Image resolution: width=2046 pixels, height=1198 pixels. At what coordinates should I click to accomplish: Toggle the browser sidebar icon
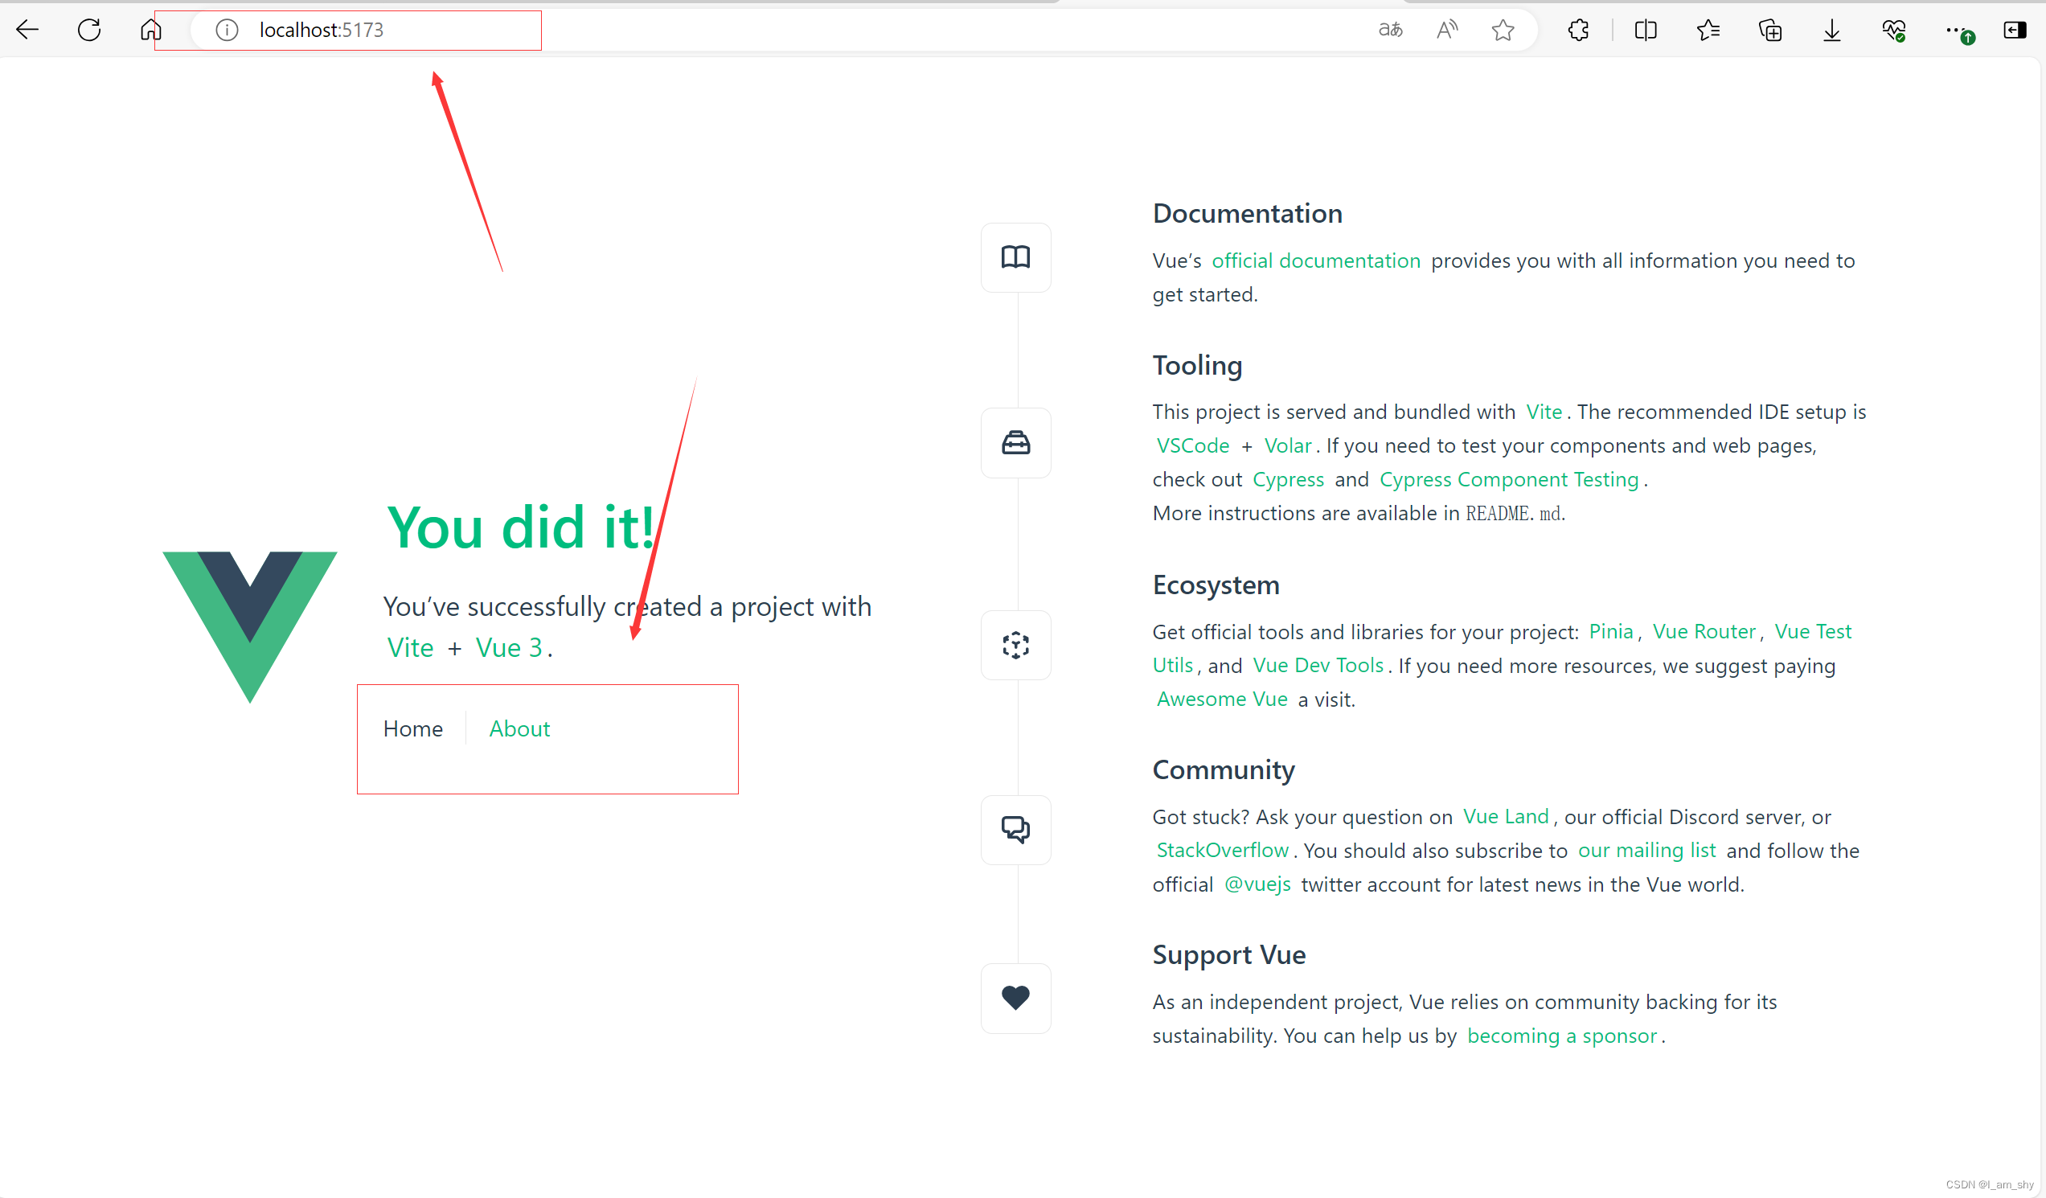(2015, 31)
